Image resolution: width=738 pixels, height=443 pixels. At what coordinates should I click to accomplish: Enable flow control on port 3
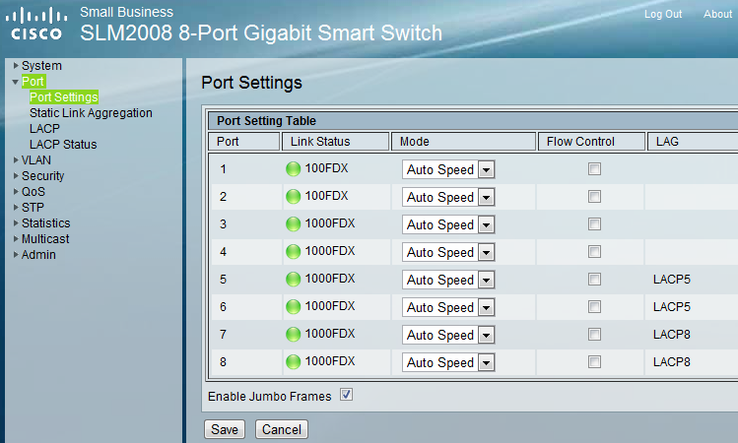tap(594, 223)
